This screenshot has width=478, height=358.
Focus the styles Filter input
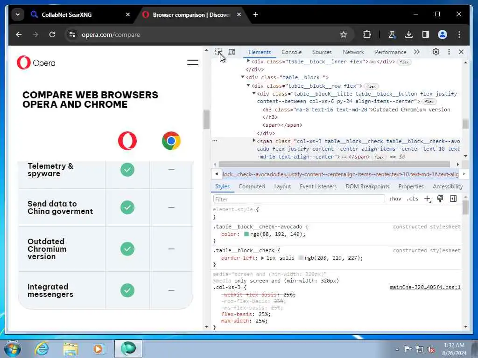pyautogui.click(x=299, y=199)
